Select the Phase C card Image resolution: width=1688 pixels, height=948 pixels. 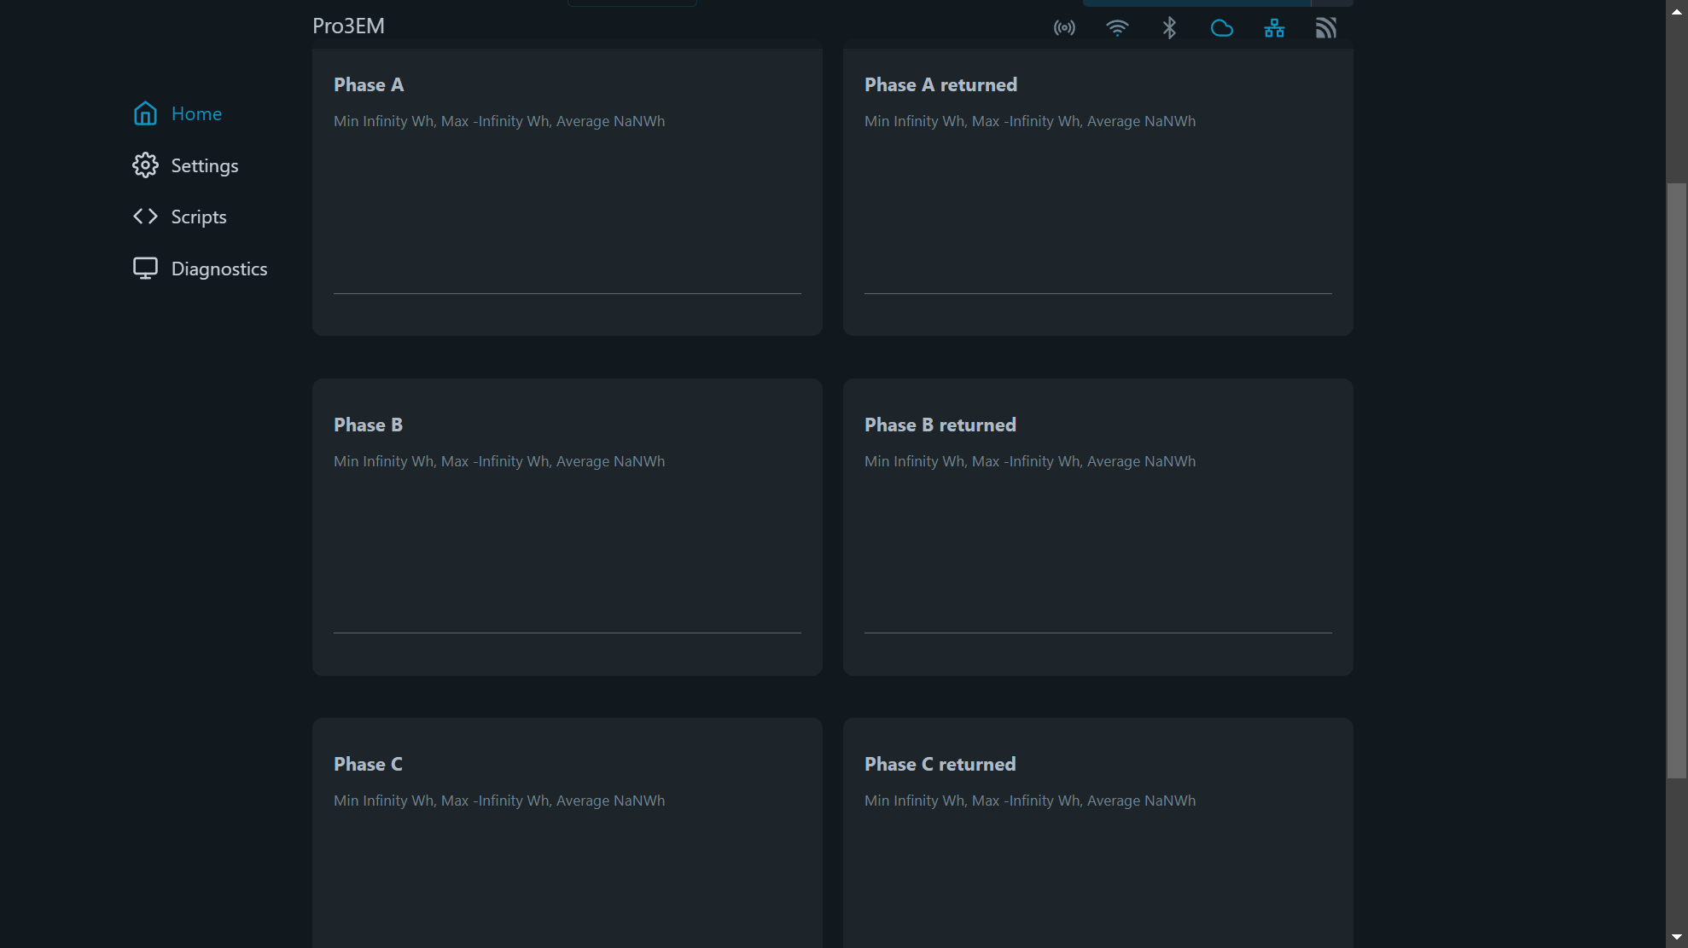pos(567,831)
